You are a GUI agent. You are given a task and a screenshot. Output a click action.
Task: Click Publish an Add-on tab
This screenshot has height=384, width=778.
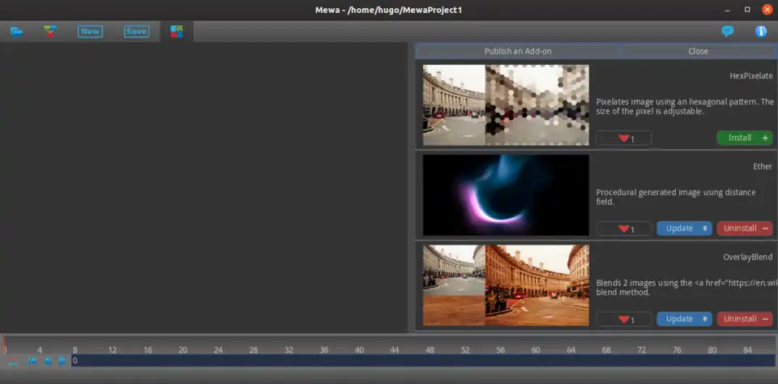coord(518,51)
